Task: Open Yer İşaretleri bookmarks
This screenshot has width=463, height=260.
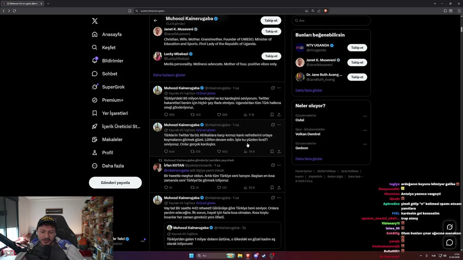Action: pyautogui.click(x=110, y=113)
